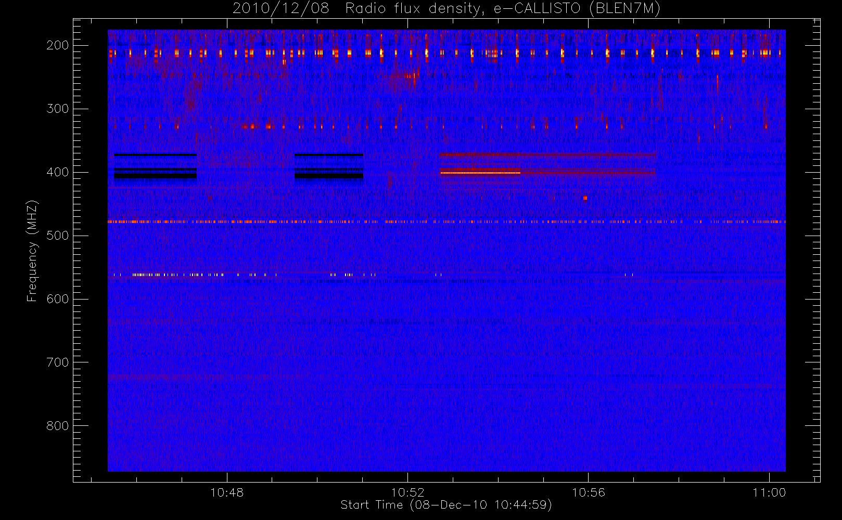Viewport: 842px width, 520px height.
Task: Click the 10:56 time tick label
Action: (x=589, y=492)
